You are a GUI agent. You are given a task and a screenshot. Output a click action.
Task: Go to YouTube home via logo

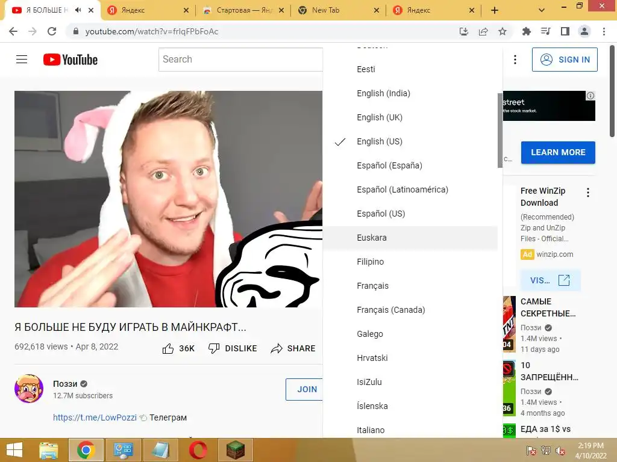point(70,60)
